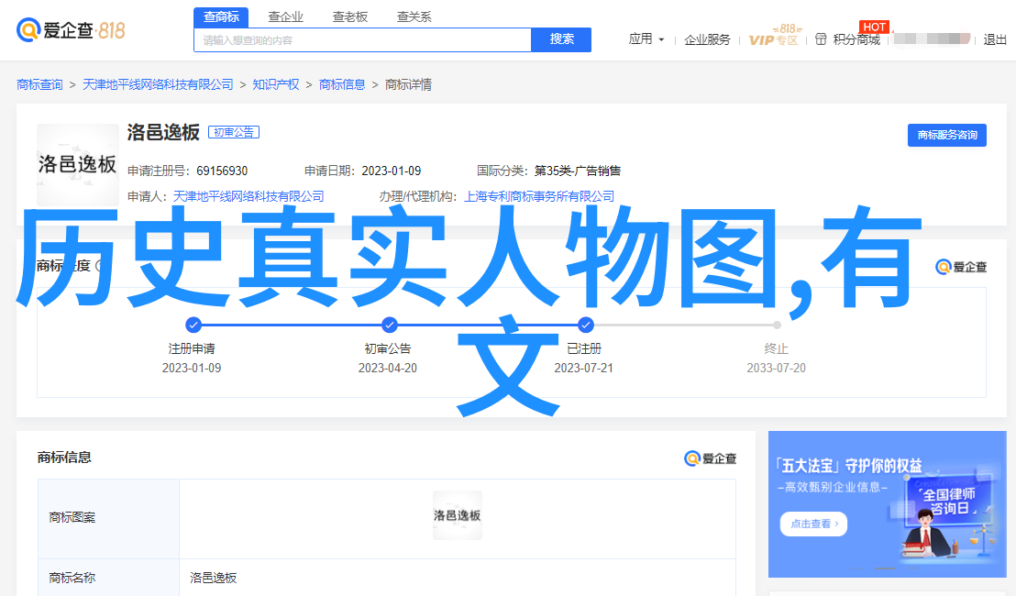Click the 注册申请 progress marker
The width and height of the screenshot is (1016, 596).
193,325
